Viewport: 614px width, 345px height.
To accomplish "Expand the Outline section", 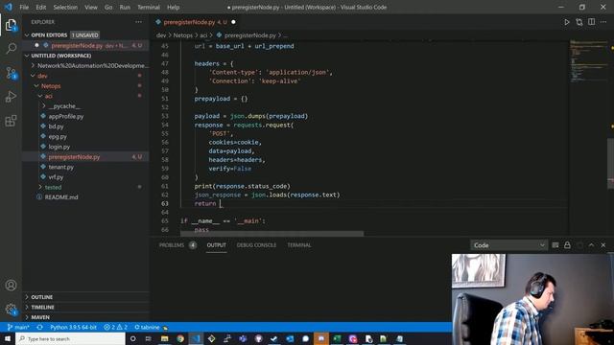I will pos(41,297).
